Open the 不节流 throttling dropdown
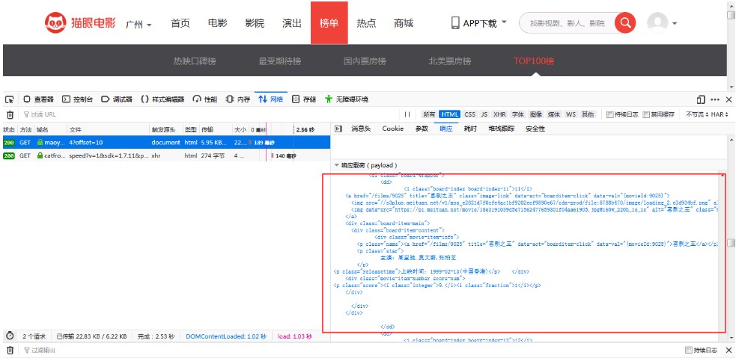The height and width of the screenshot is (358, 736). coord(698,114)
